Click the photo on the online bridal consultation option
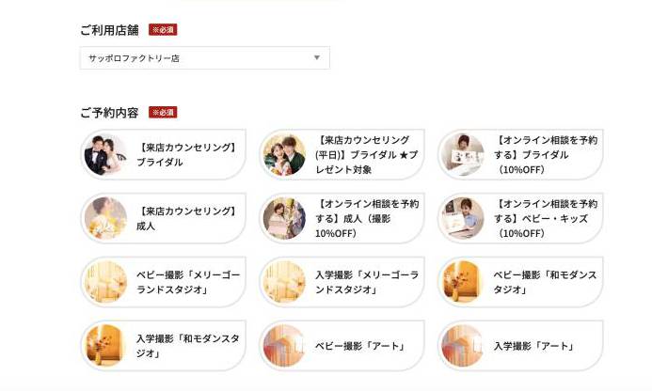This screenshot has height=391, width=652. (463, 154)
